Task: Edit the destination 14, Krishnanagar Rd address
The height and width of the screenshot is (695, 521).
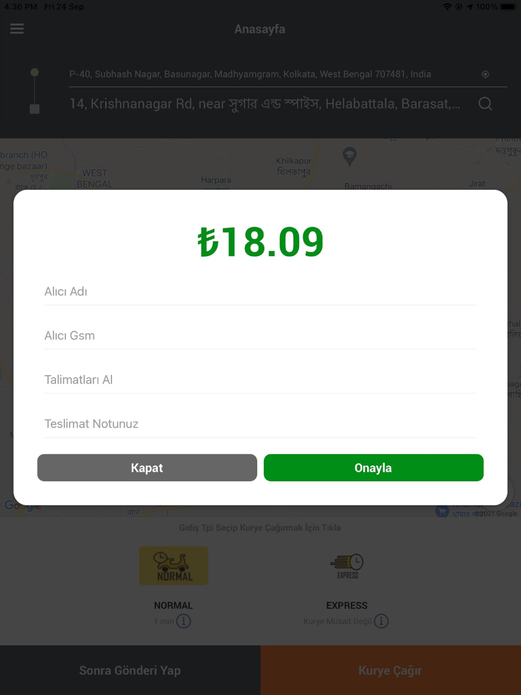Action: 265,104
